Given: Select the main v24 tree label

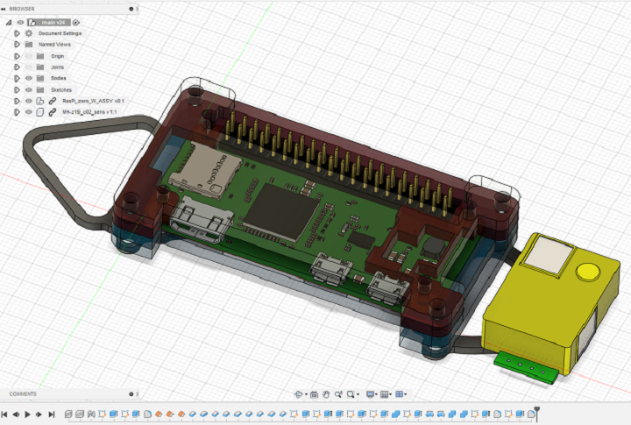Looking at the screenshot, I should (x=53, y=23).
